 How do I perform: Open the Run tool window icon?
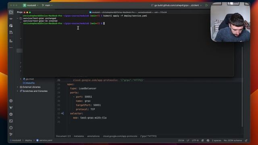point(11,101)
